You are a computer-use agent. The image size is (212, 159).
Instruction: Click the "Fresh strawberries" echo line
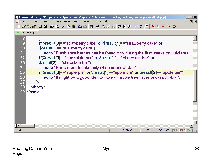coord(117,53)
